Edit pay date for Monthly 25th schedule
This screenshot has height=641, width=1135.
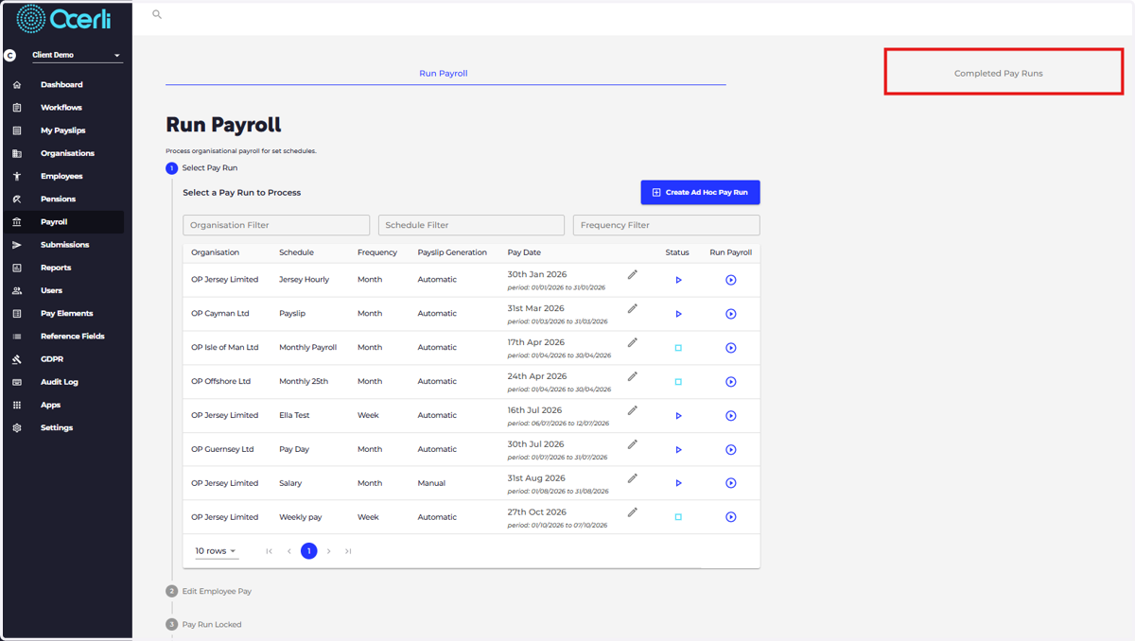[x=633, y=376]
